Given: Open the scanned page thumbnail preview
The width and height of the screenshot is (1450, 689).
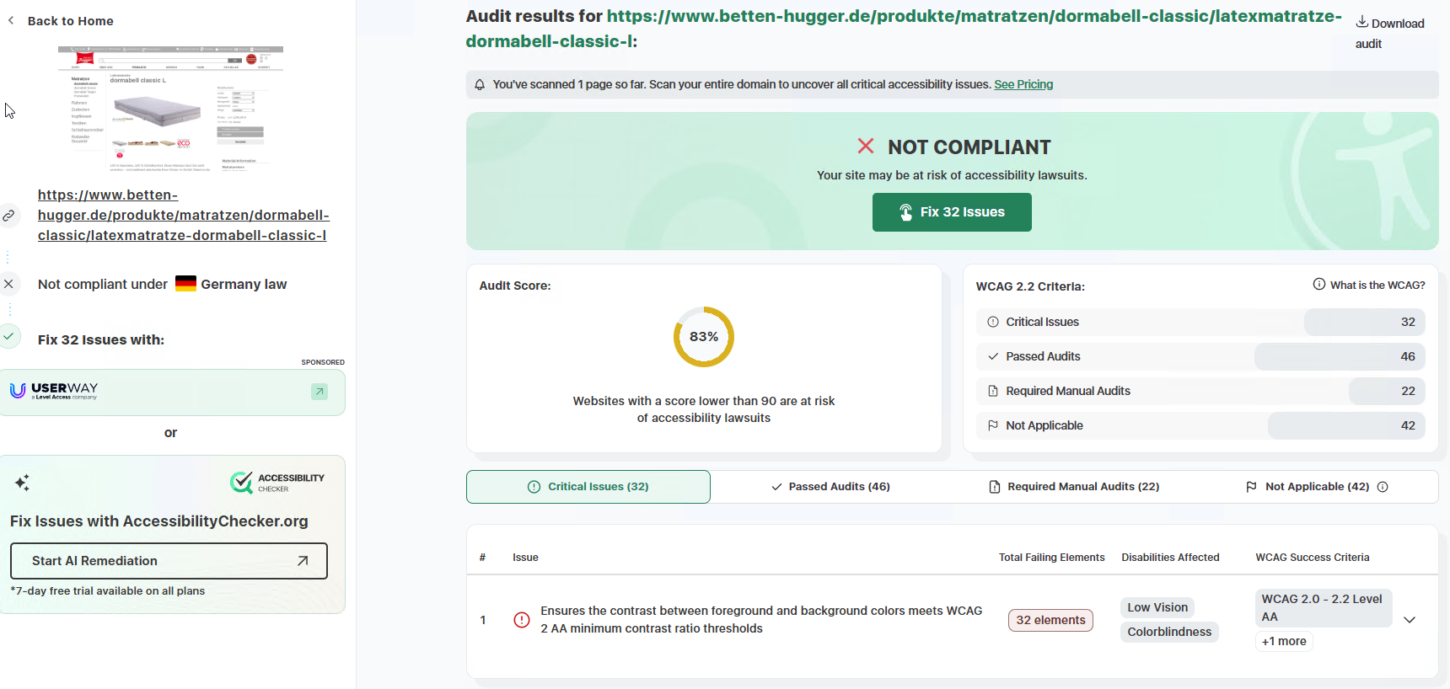Looking at the screenshot, I should tap(171, 109).
